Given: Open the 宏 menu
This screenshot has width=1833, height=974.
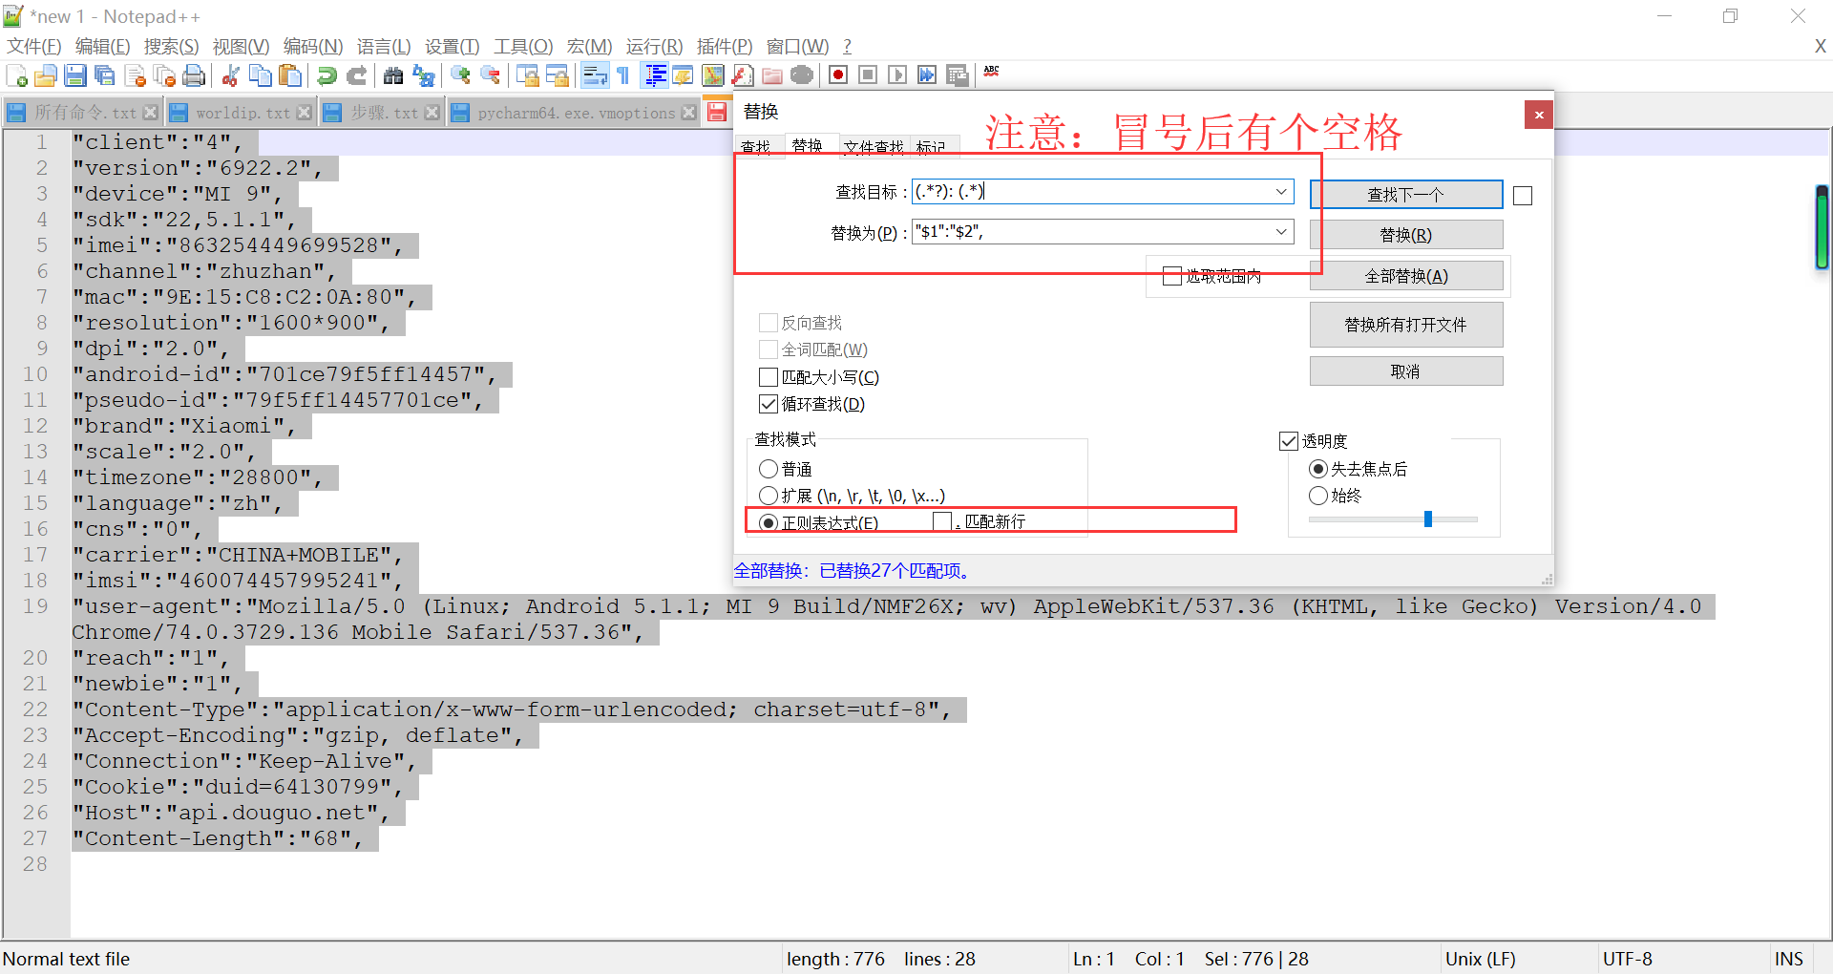Looking at the screenshot, I should coord(589,46).
